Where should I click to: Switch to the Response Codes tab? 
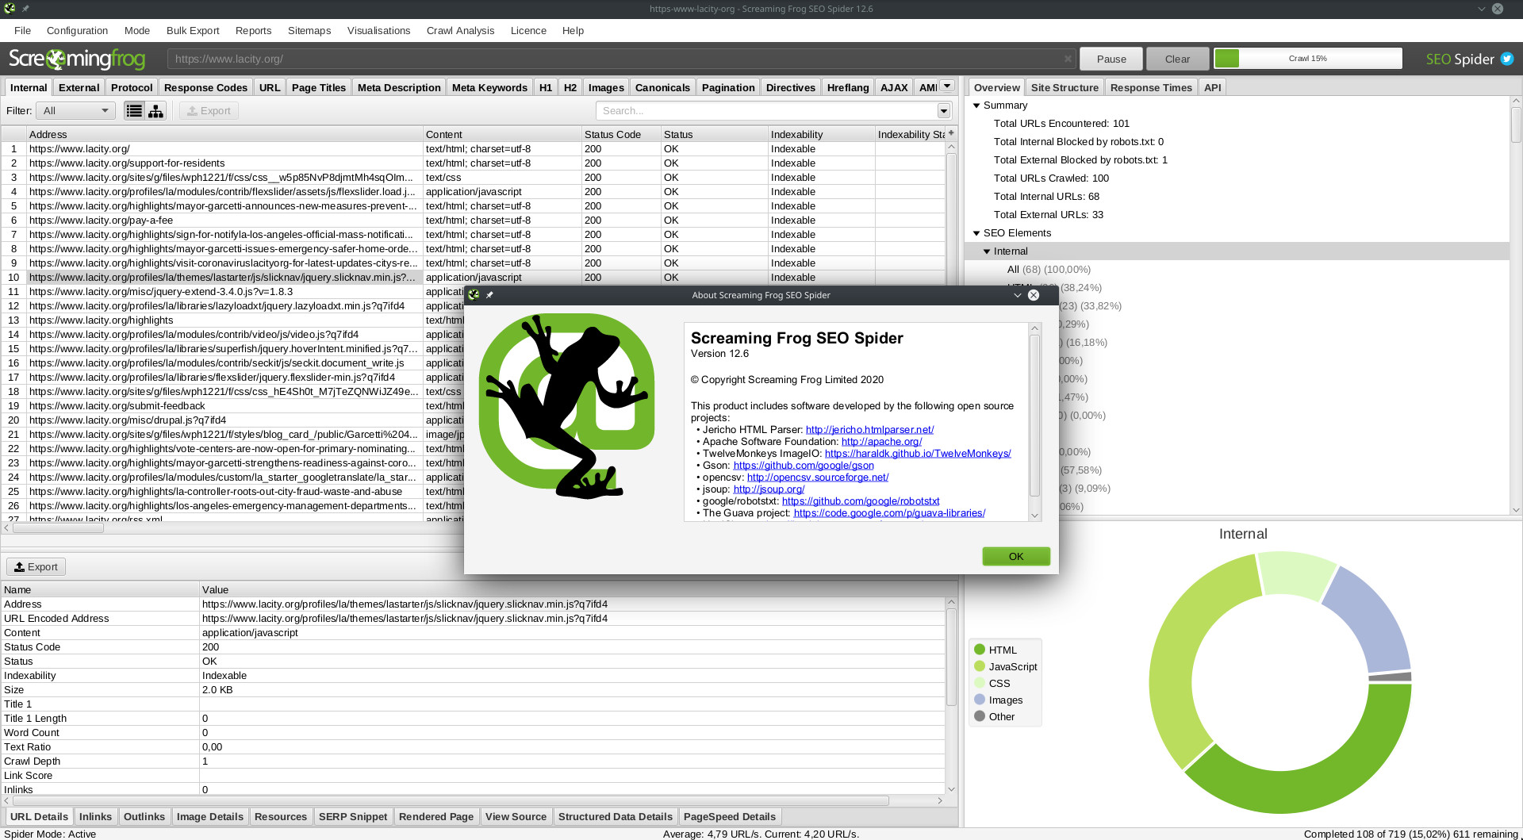pos(205,87)
